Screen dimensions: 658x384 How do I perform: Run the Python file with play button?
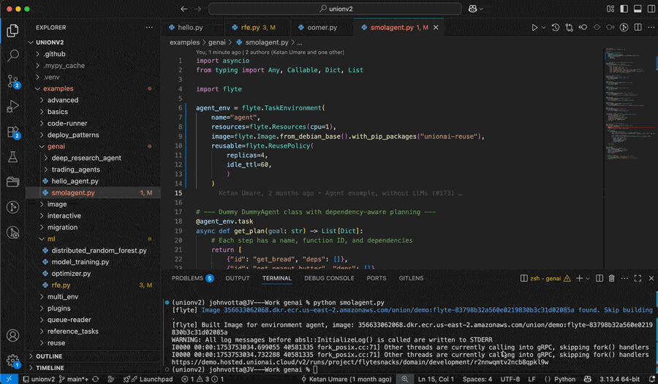click(534, 28)
